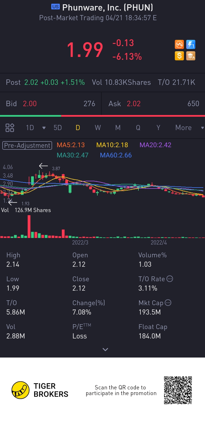Tap the MA20:2.42 indicator label
Image resolution: width=205 pixels, height=423 pixels.
click(x=155, y=145)
